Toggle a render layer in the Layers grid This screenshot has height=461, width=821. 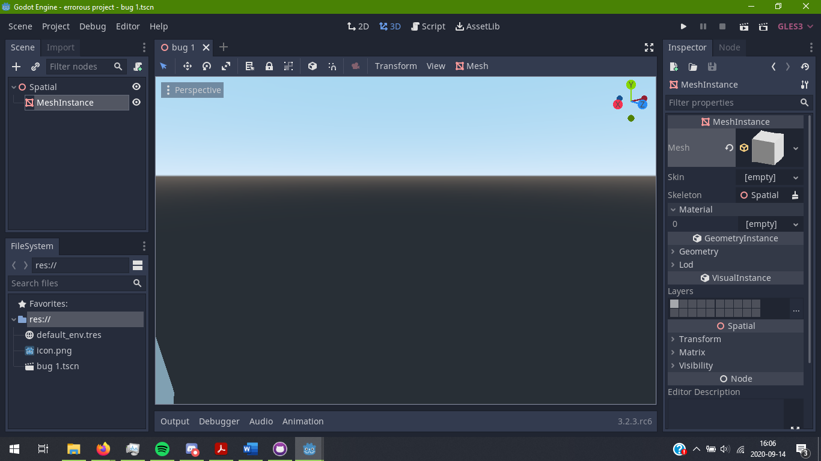674,304
